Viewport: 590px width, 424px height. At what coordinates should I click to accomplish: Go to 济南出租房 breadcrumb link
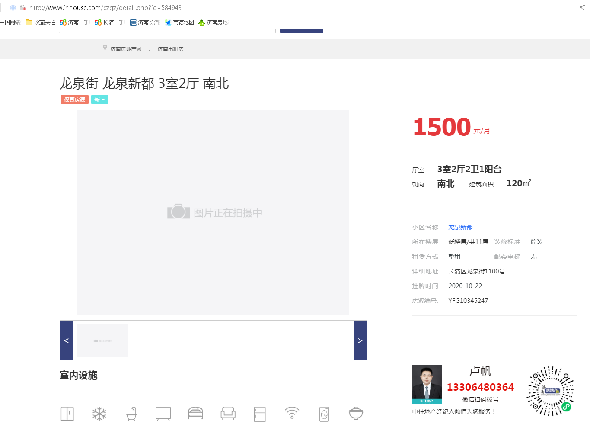click(x=170, y=49)
